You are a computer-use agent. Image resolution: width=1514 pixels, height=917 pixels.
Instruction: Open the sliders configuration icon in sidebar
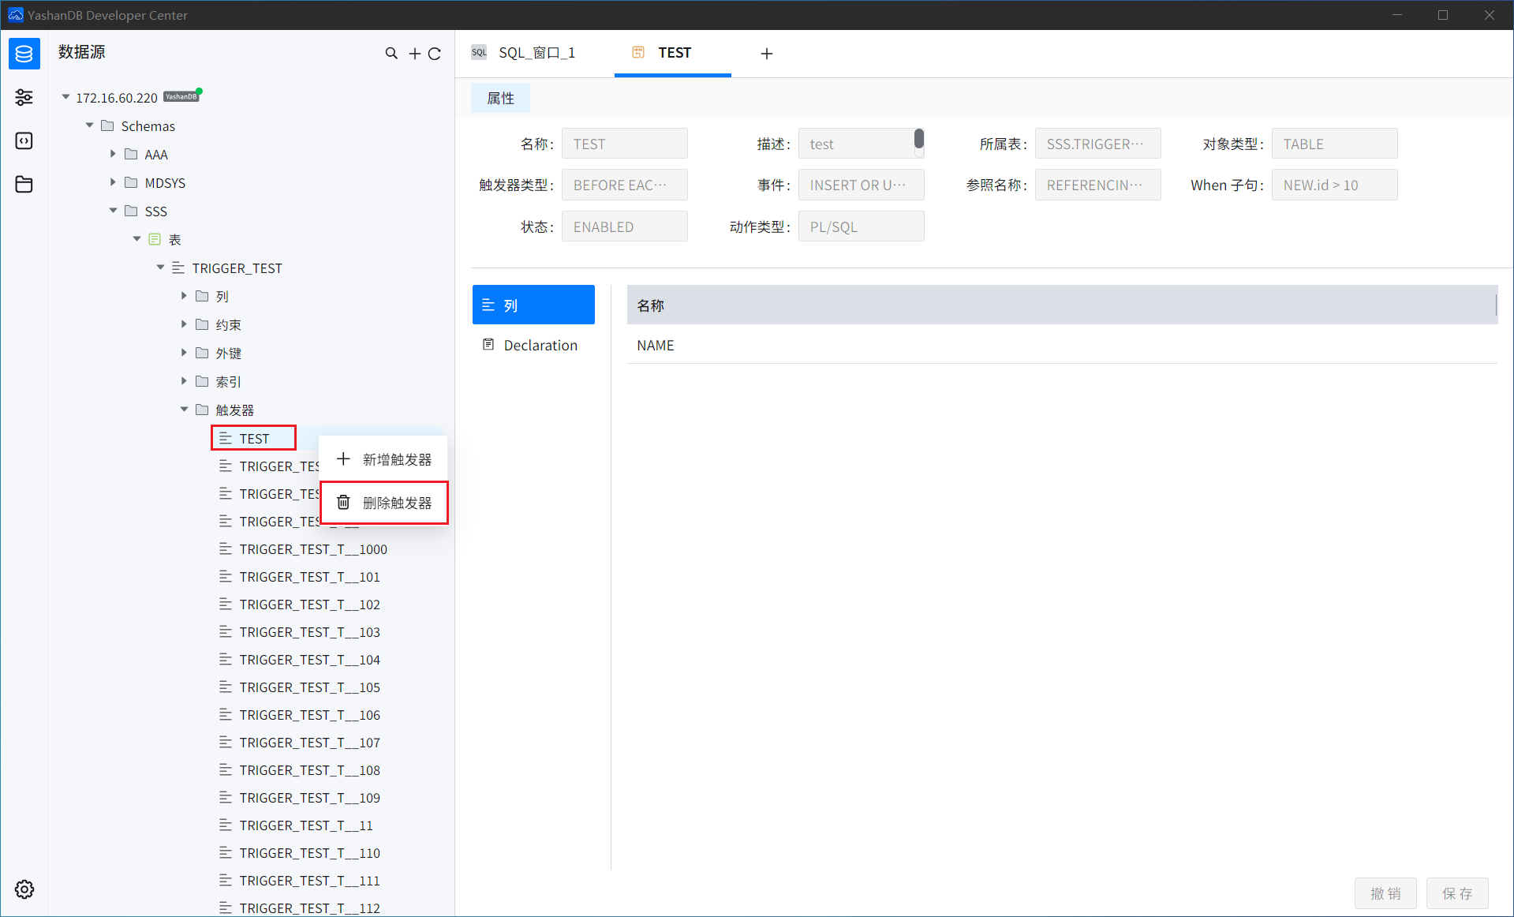click(x=24, y=97)
